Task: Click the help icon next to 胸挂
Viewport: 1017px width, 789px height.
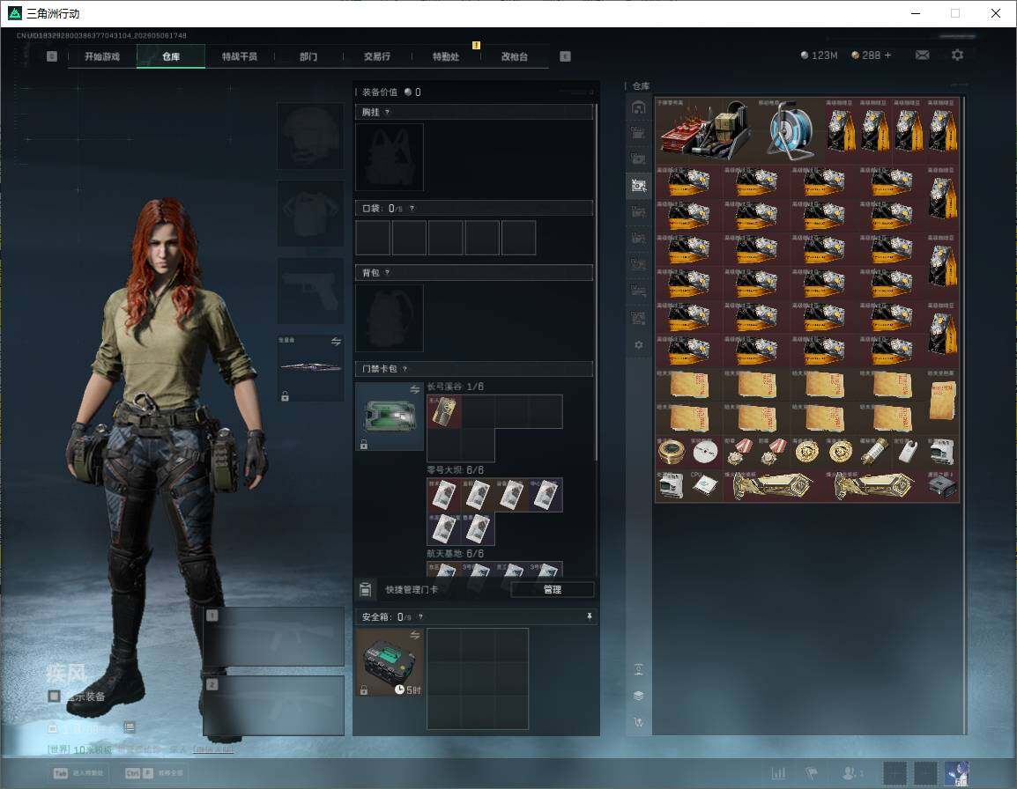Action: coord(387,112)
